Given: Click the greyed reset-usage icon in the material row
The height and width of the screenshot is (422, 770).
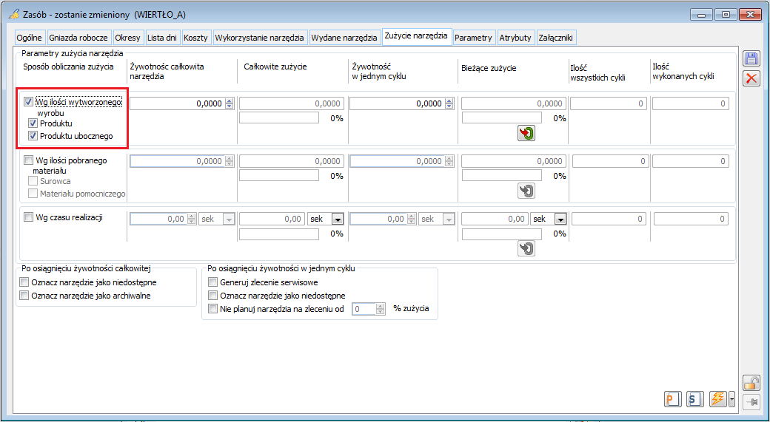Looking at the screenshot, I should click(526, 191).
